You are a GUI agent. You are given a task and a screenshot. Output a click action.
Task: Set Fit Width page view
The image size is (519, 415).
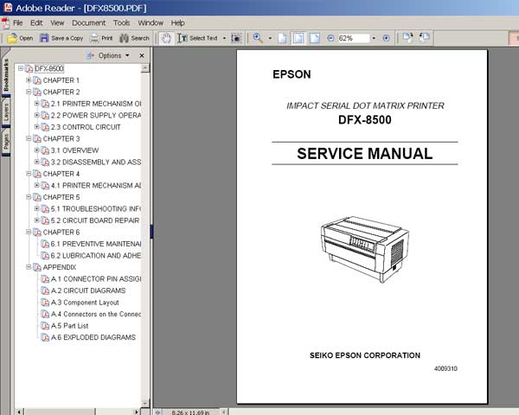coord(315,38)
